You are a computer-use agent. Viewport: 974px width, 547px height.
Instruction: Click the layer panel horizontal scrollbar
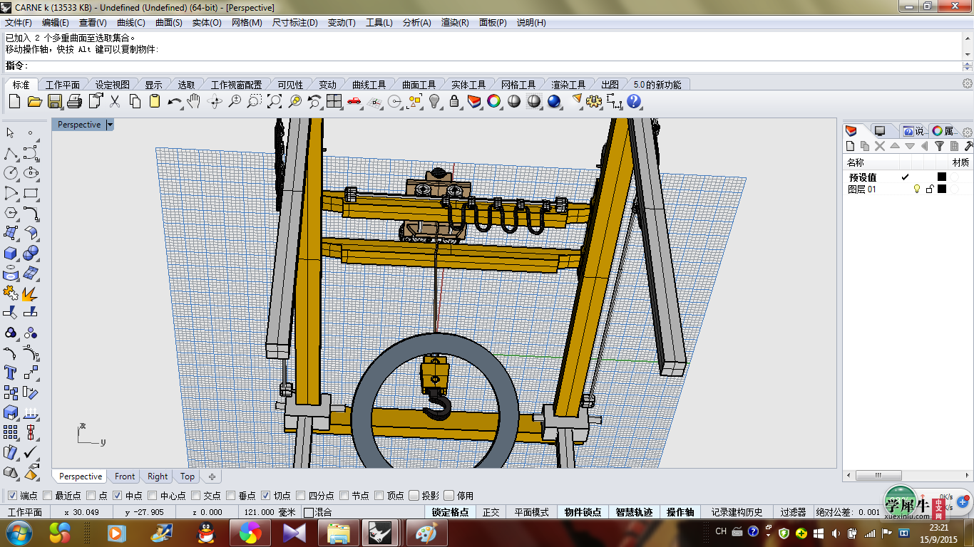click(x=907, y=476)
